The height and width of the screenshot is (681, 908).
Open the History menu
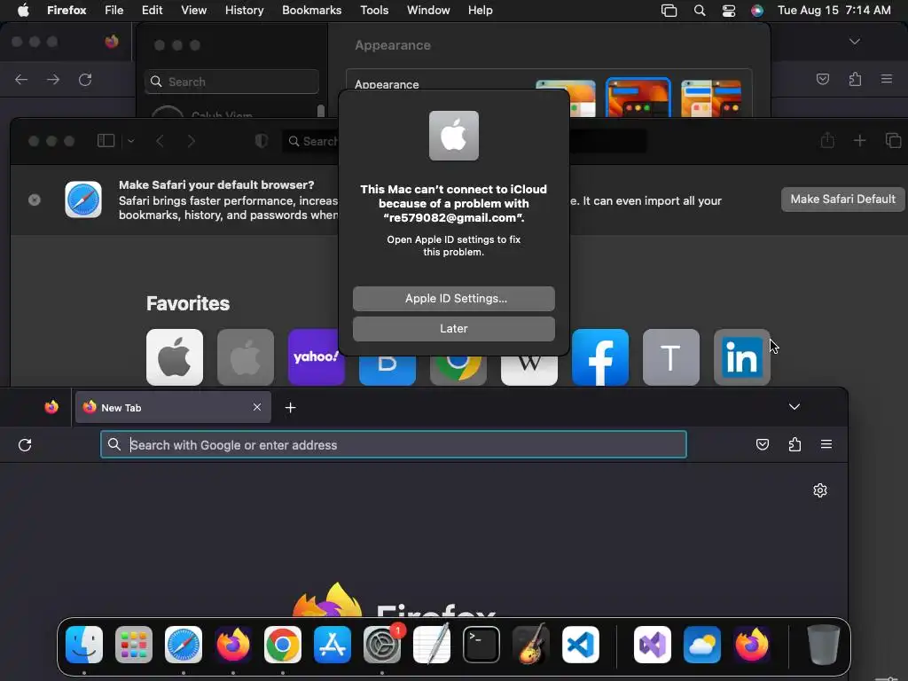244,10
